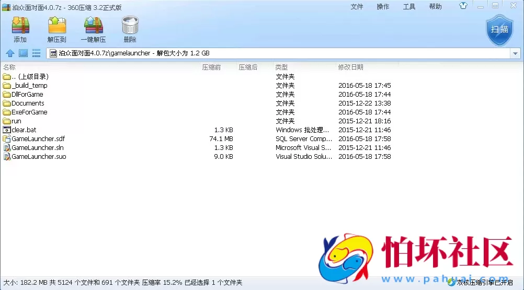The image size is (524, 290).
Task: Click the Microsoft Visual S... type cell
Action: pyautogui.click(x=303, y=147)
